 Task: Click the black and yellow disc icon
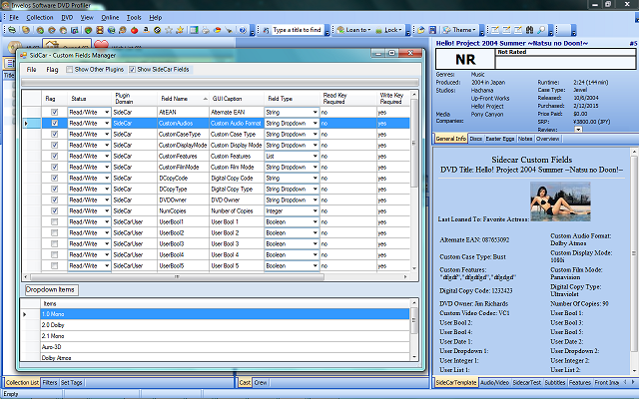click(x=158, y=30)
